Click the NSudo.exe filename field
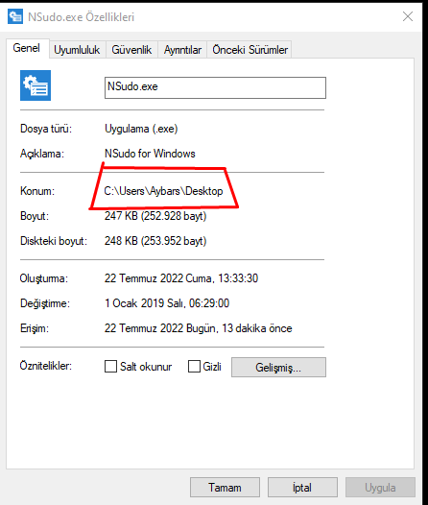The width and height of the screenshot is (428, 505). (215, 87)
